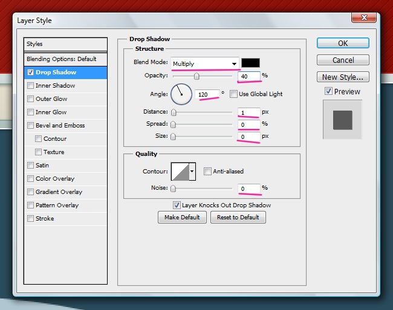Click the black shadow color swatch
393x310 pixels.
[x=250, y=63]
